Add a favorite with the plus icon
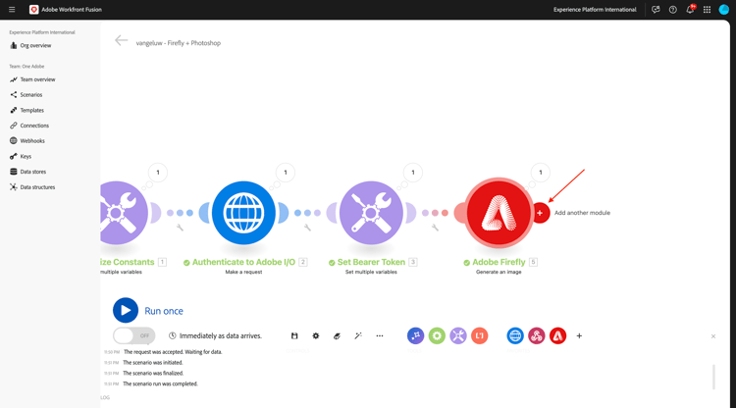This screenshot has height=408, width=736. (x=579, y=335)
